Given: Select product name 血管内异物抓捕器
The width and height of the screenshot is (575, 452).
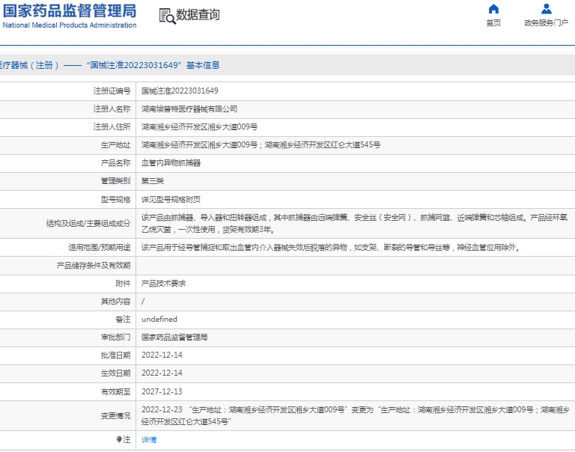Looking at the screenshot, I should [x=171, y=162].
